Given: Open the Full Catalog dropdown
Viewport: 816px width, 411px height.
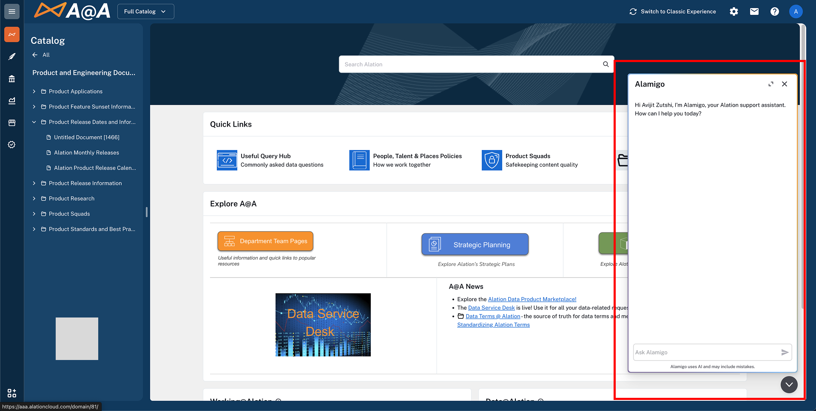Looking at the screenshot, I should coord(145,11).
